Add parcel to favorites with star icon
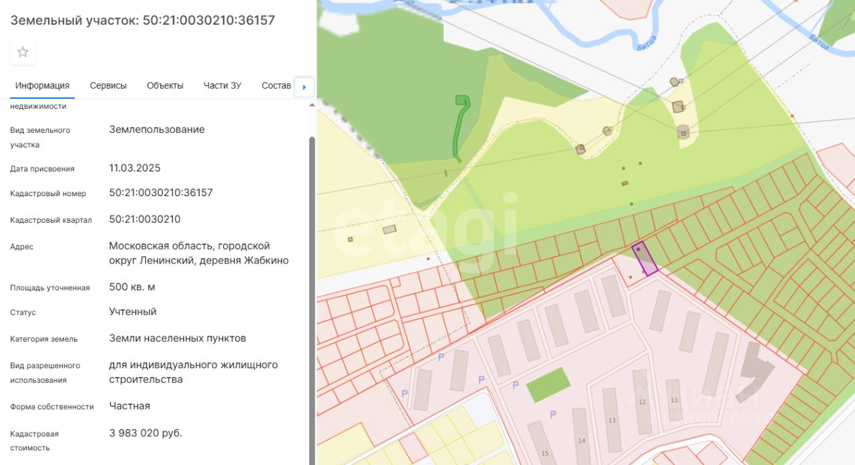The height and width of the screenshot is (465, 855). [23, 52]
